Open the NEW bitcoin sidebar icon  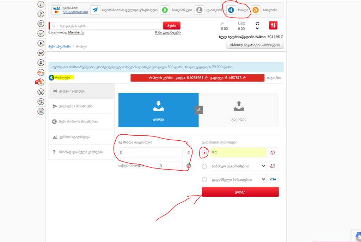click(40, 82)
